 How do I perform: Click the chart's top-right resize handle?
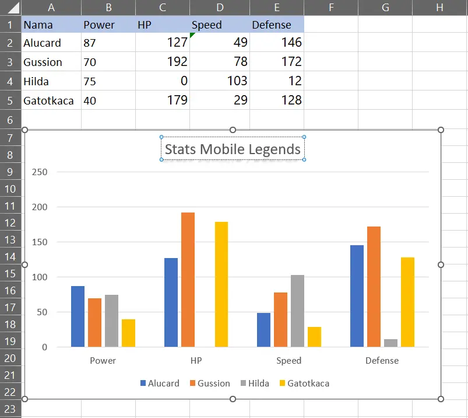click(x=441, y=130)
